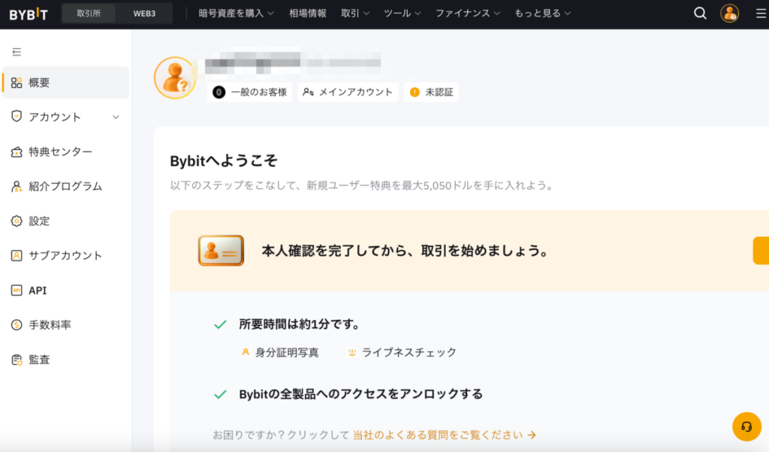769x452 pixels.
Task: Click the Bybitへようこそ heading
Action: (x=224, y=161)
